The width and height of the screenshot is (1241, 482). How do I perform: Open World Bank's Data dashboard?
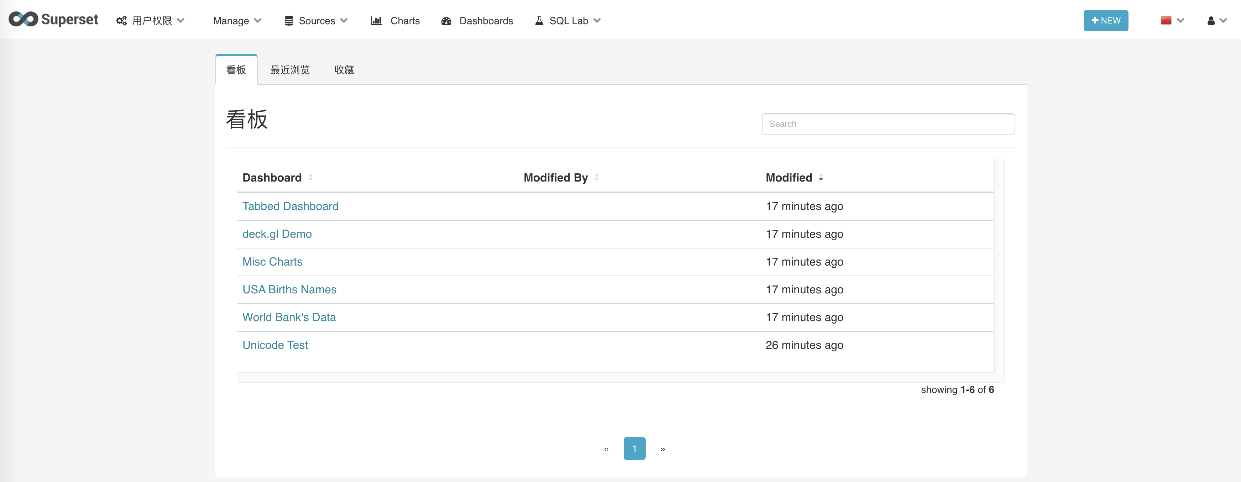(289, 317)
